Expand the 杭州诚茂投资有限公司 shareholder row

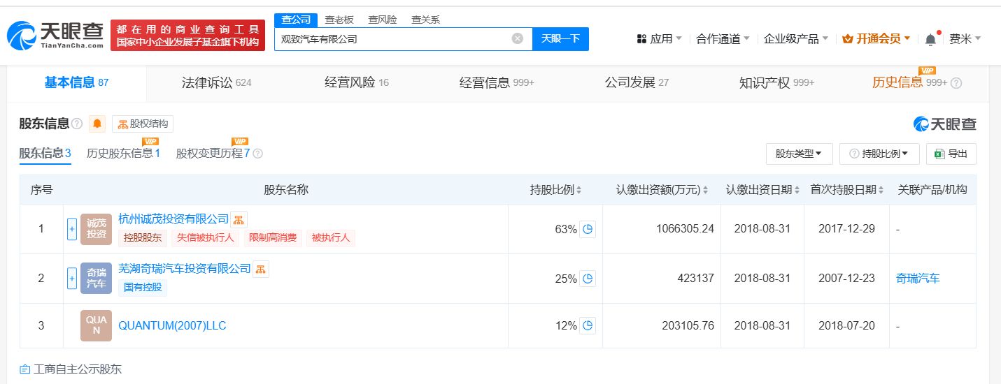[x=71, y=229]
